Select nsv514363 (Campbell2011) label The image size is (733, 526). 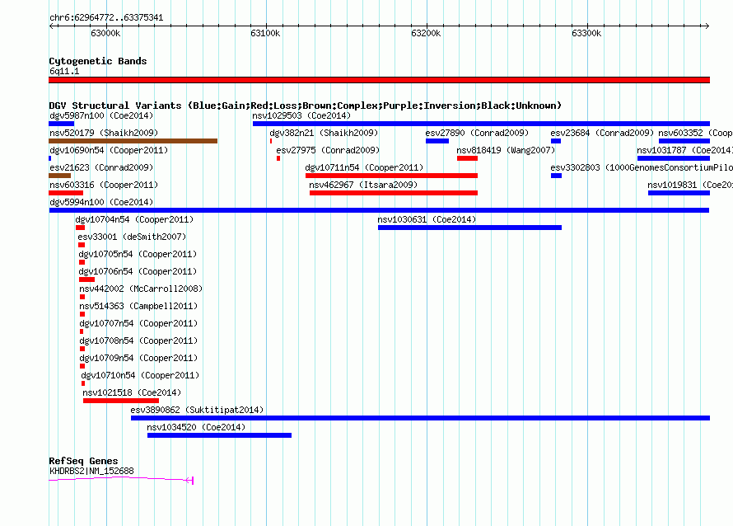(138, 306)
